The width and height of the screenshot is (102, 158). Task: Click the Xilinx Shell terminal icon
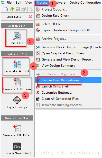pyautogui.click(x=38, y=86)
